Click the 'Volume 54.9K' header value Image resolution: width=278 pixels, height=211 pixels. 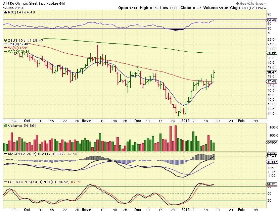216,8
